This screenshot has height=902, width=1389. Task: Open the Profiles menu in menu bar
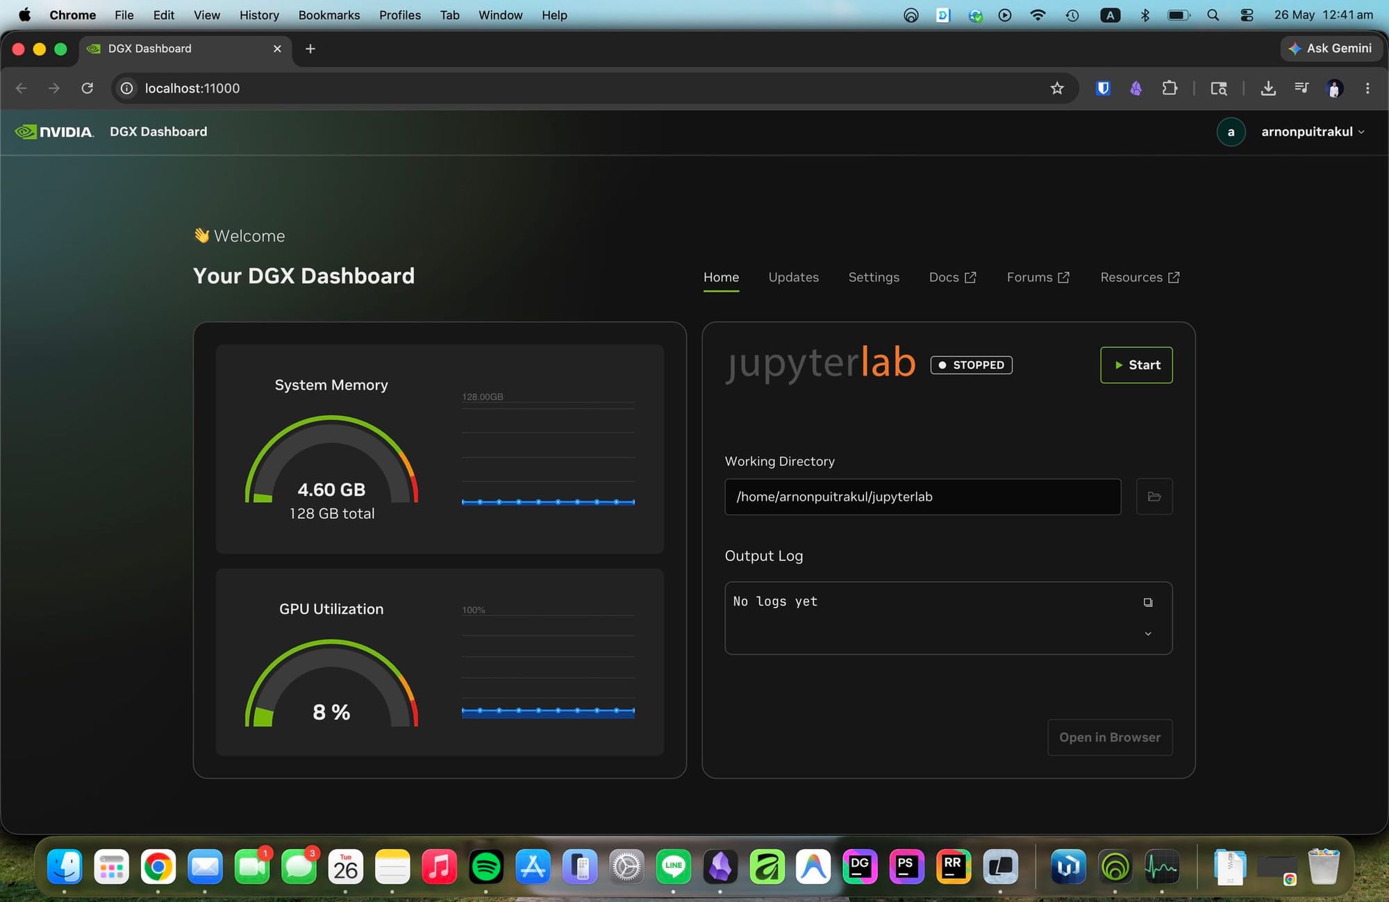pyautogui.click(x=400, y=15)
